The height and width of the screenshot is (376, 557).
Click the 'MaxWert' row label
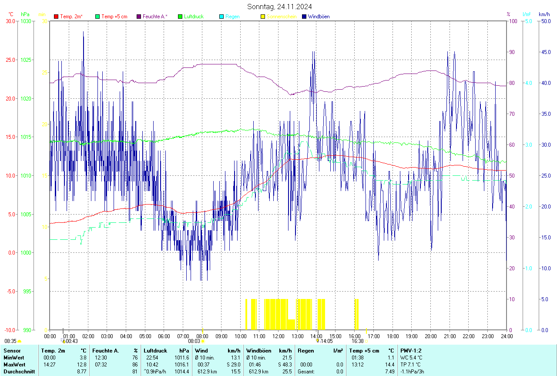coord(14,364)
